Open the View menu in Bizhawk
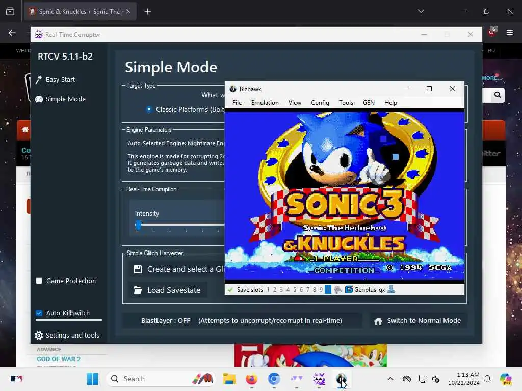Image resolution: width=522 pixels, height=391 pixels. (295, 103)
